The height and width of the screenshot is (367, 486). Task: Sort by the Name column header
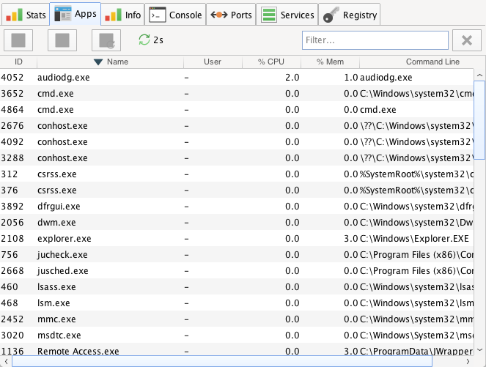pos(111,62)
